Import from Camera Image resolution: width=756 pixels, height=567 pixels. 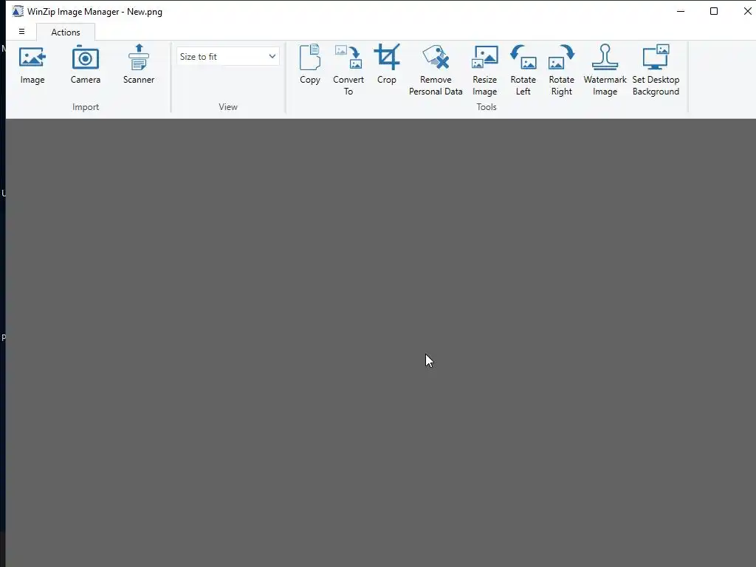point(86,65)
